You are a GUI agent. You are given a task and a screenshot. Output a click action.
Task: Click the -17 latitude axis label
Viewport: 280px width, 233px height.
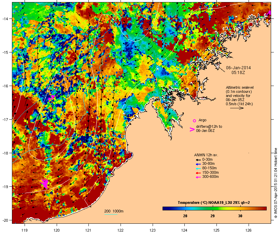(x=5, y=119)
